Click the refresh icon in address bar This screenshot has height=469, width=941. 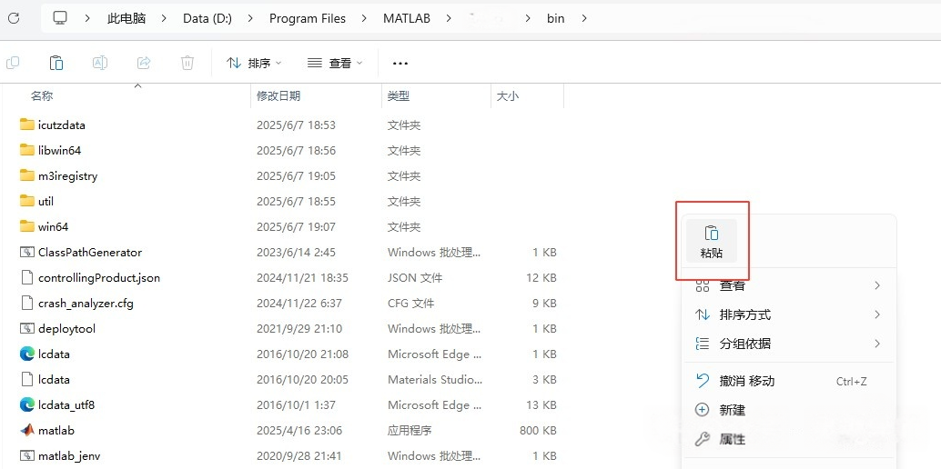point(14,18)
